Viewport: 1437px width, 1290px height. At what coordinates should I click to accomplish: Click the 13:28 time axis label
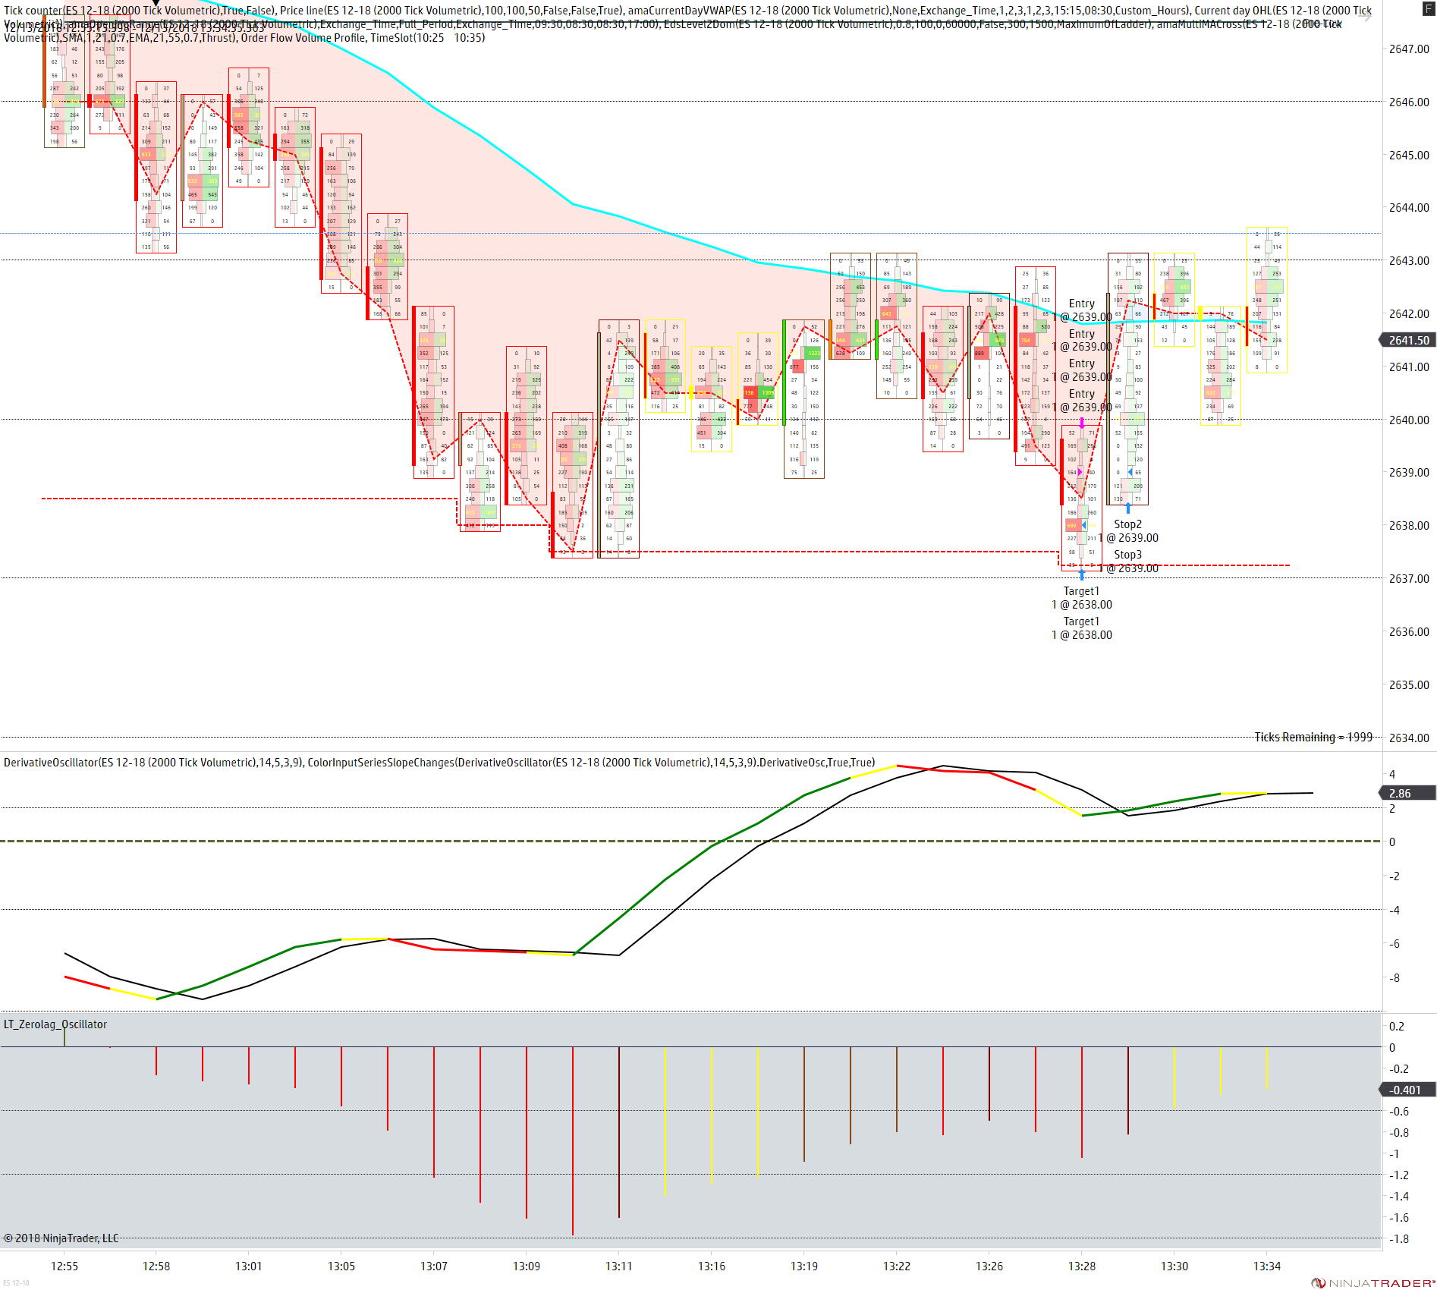click(x=1082, y=1266)
